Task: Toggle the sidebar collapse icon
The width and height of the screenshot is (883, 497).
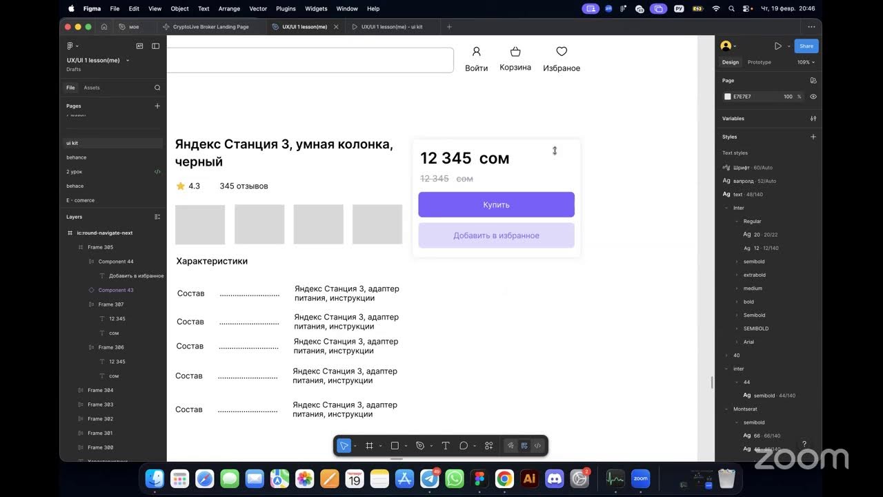Action: pos(156,46)
